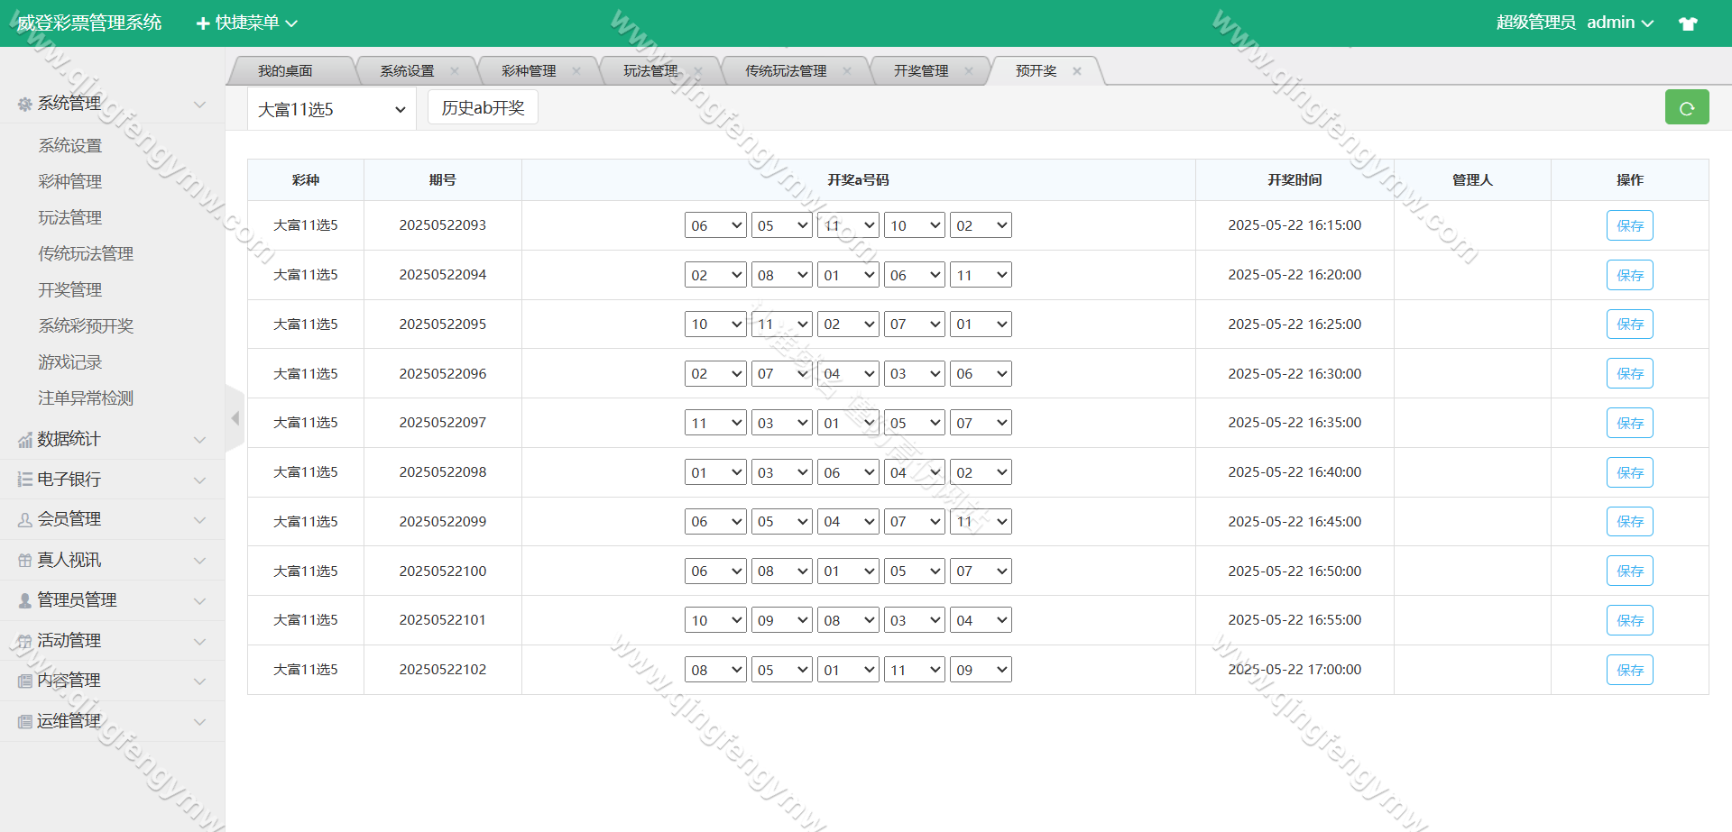The width and height of the screenshot is (1732, 832).
Task: Click the gear icon beside 系统管理
Action: (x=25, y=105)
